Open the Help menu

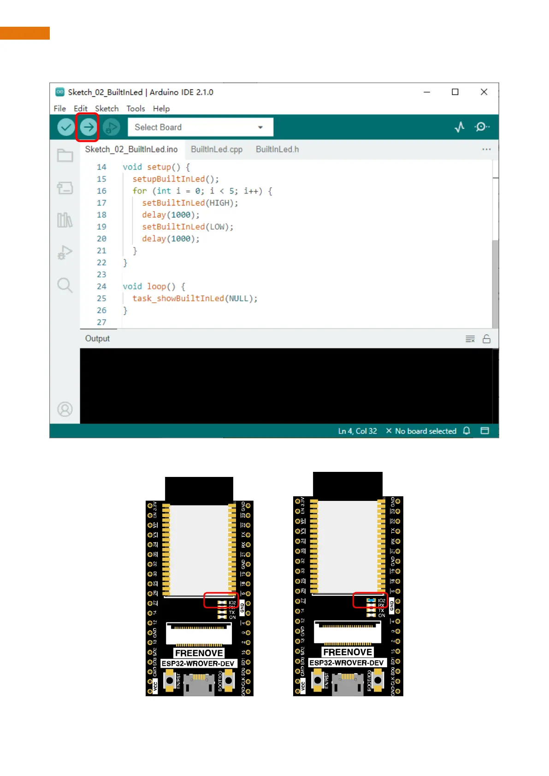[161, 109]
